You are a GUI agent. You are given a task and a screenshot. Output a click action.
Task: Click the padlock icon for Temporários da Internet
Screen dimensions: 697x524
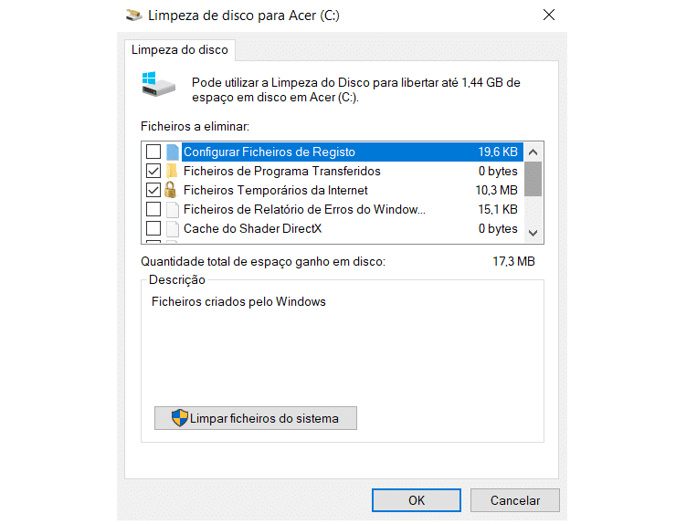[170, 190]
